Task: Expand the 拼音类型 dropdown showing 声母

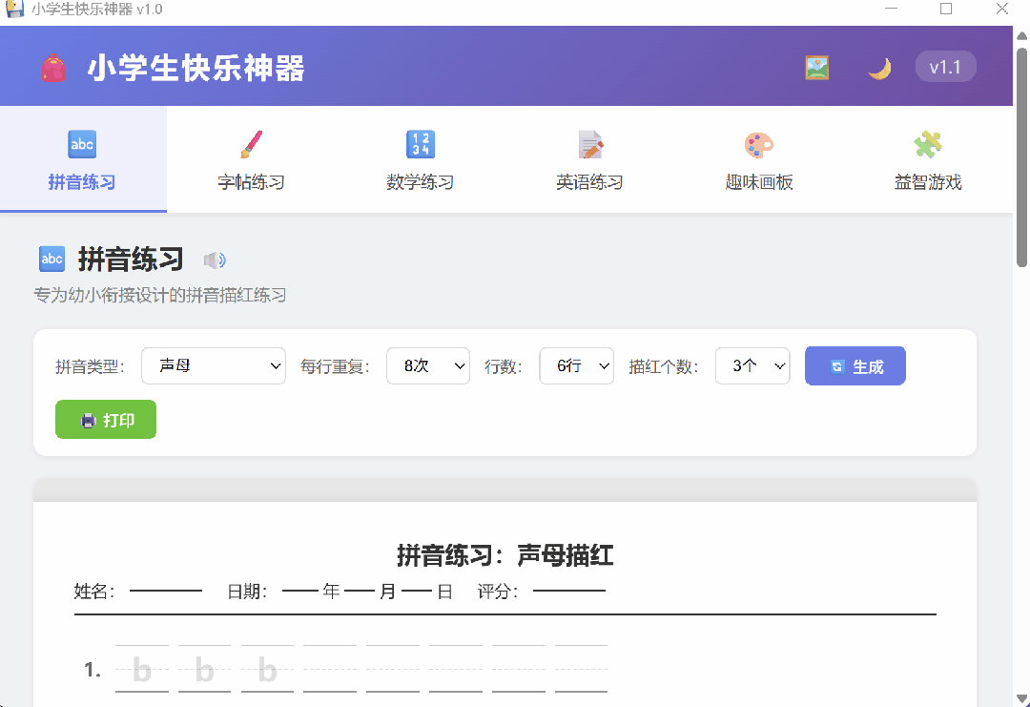Action: tap(214, 366)
